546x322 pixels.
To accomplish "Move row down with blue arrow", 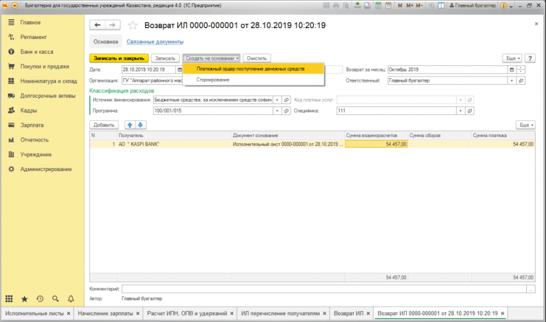I will point(140,125).
